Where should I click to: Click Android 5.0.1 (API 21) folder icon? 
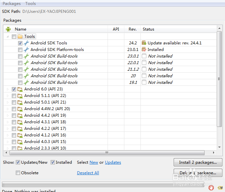click(20, 103)
